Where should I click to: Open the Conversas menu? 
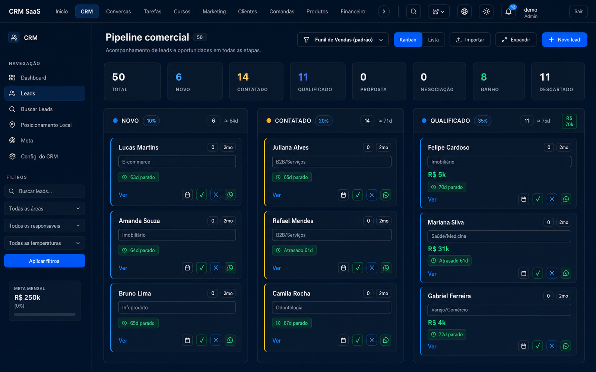coord(118,12)
